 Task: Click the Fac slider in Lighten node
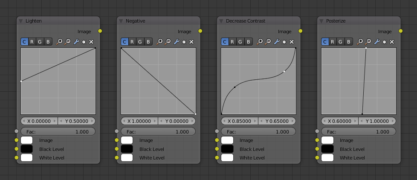point(58,132)
